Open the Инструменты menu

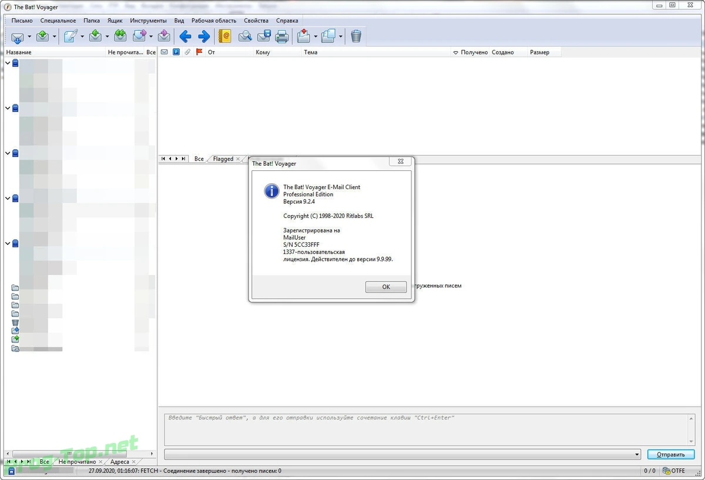pyautogui.click(x=149, y=21)
